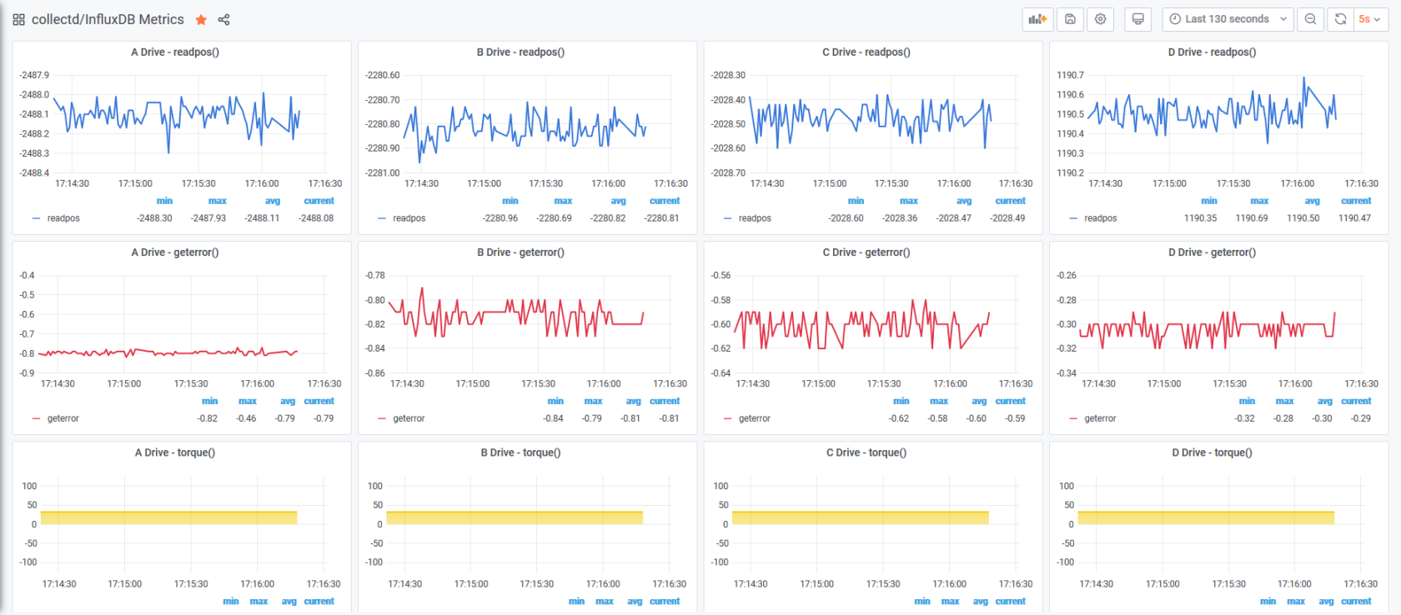Add a new panel to dashboard
The height and width of the screenshot is (615, 1401).
[x=1037, y=19]
